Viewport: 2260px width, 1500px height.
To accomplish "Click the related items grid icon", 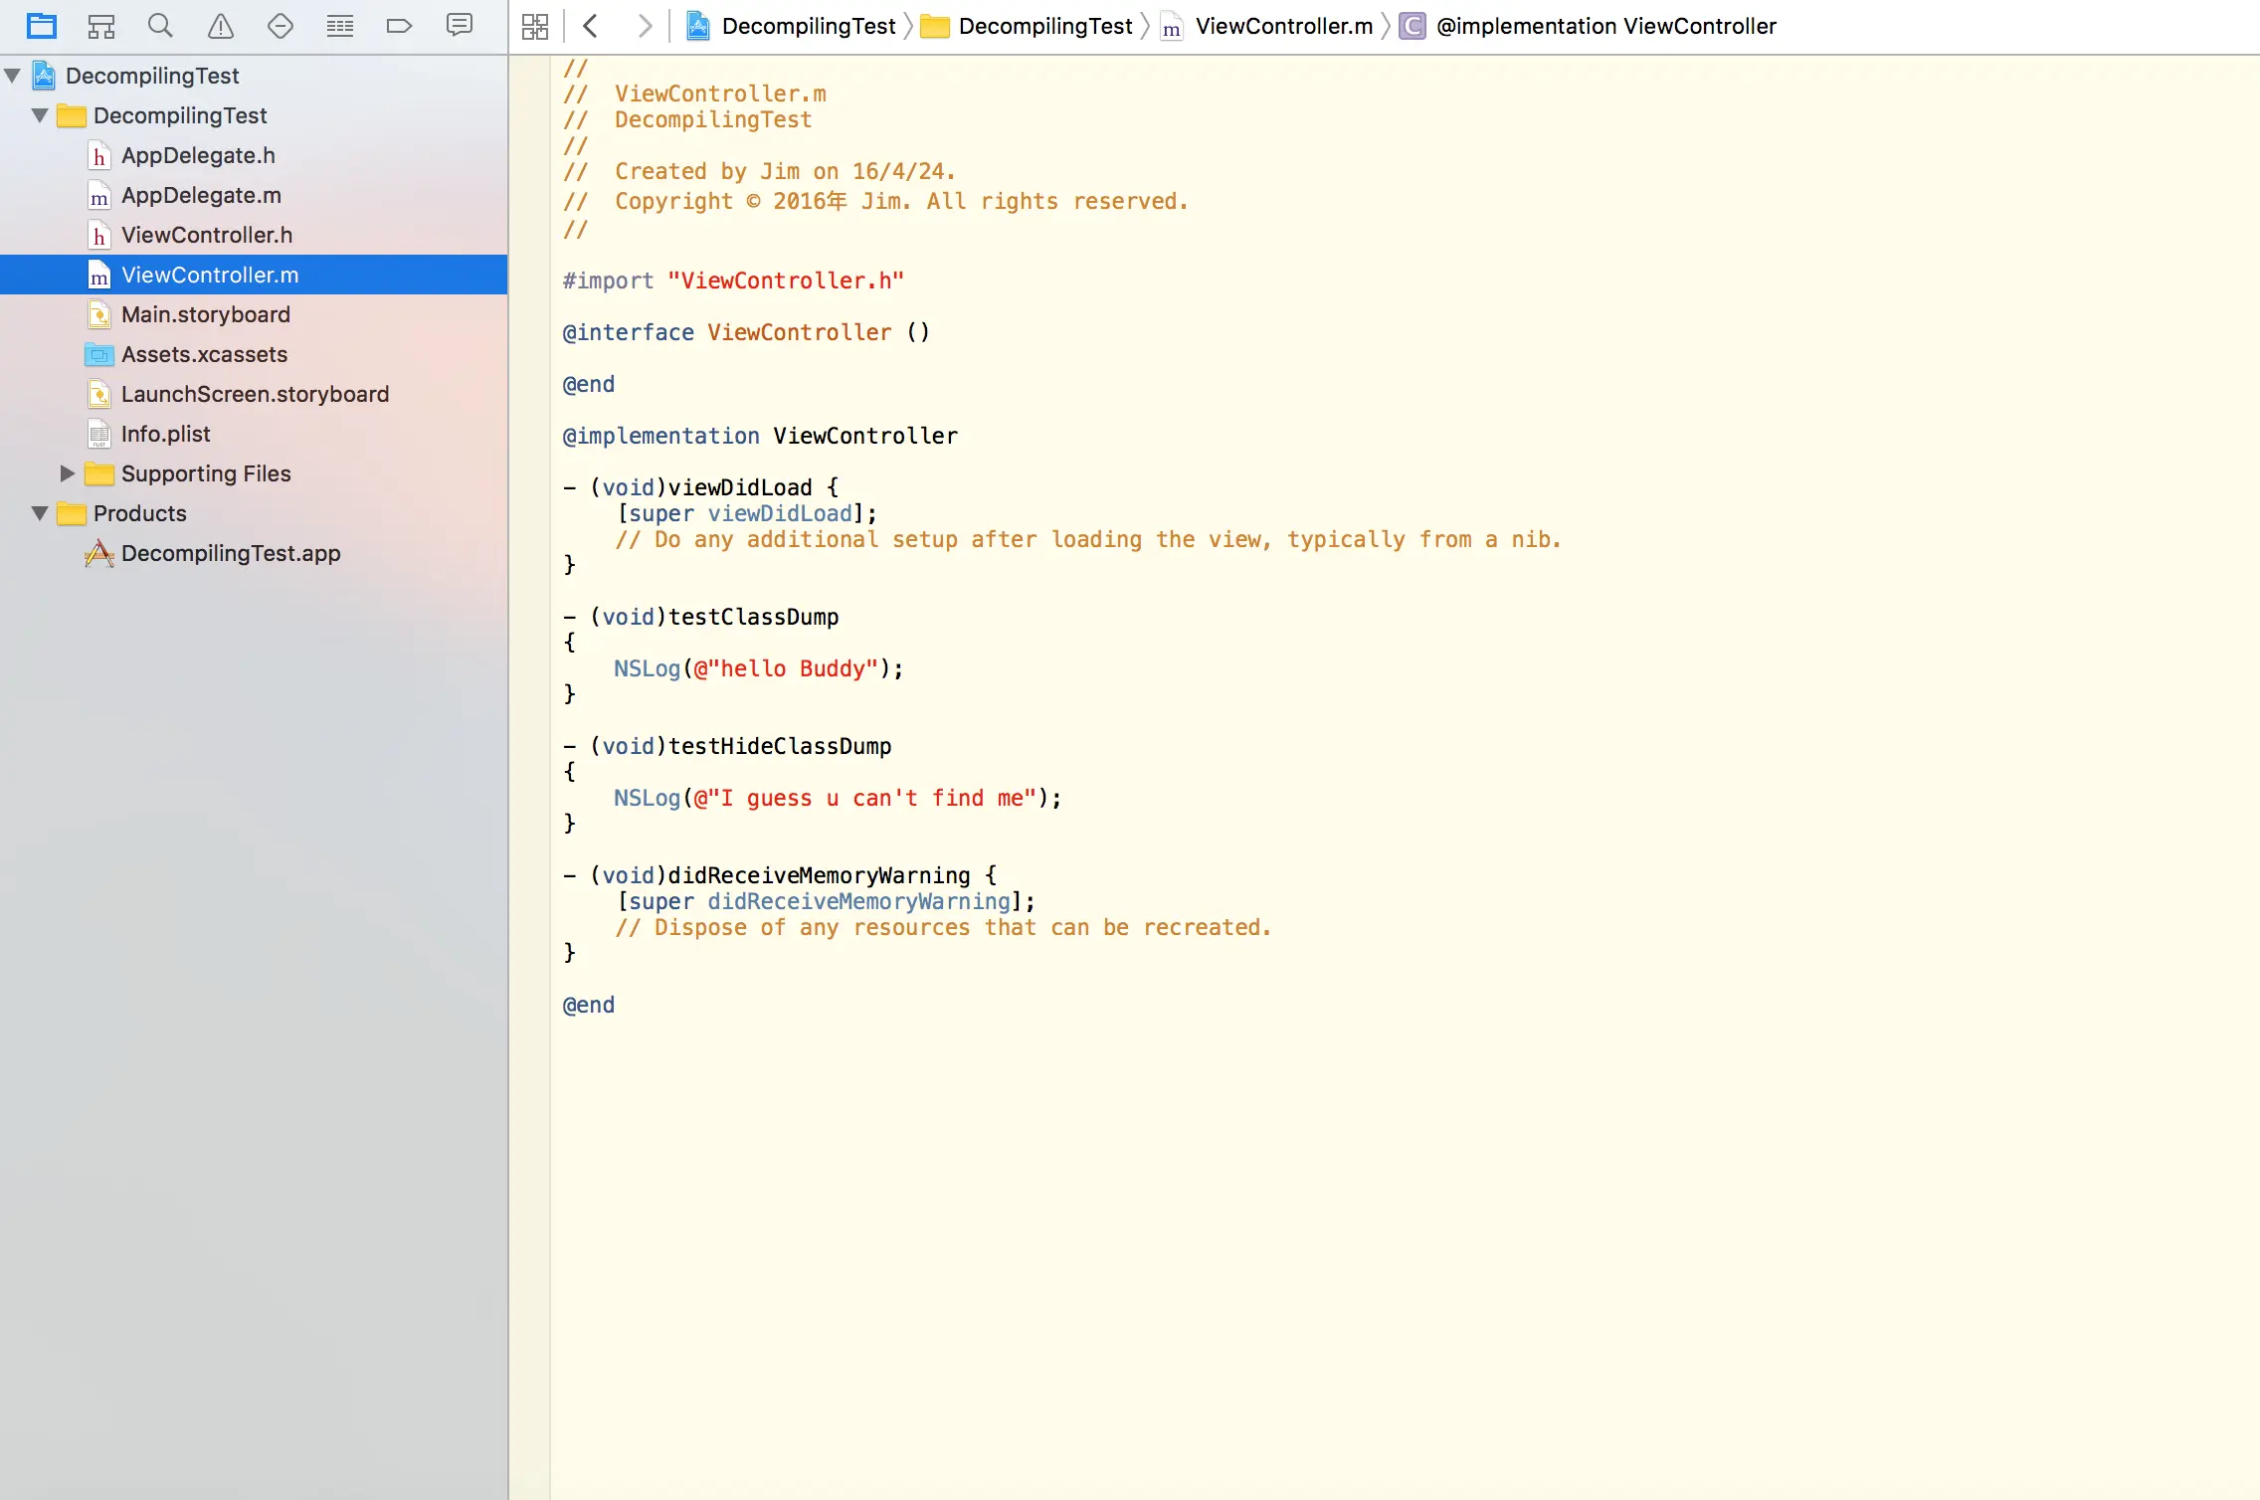I will click(535, 26).
